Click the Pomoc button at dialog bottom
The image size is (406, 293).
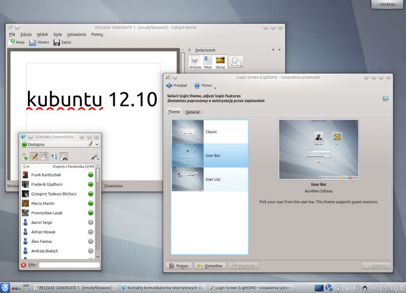click(179, 266)
